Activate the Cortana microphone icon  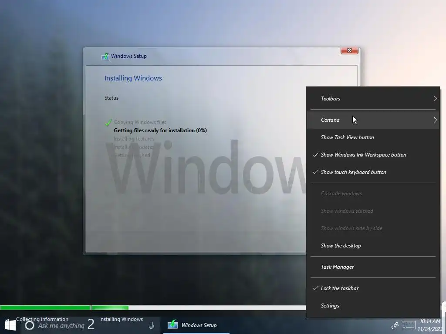151,325
